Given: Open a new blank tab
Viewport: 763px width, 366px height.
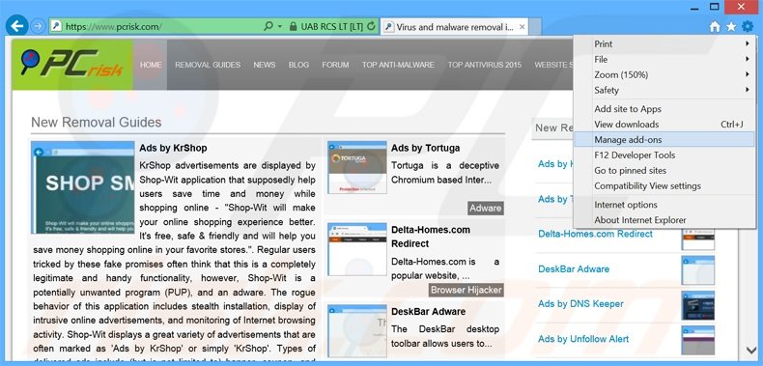Looking at the screenshot, I should tap(535, 27).
